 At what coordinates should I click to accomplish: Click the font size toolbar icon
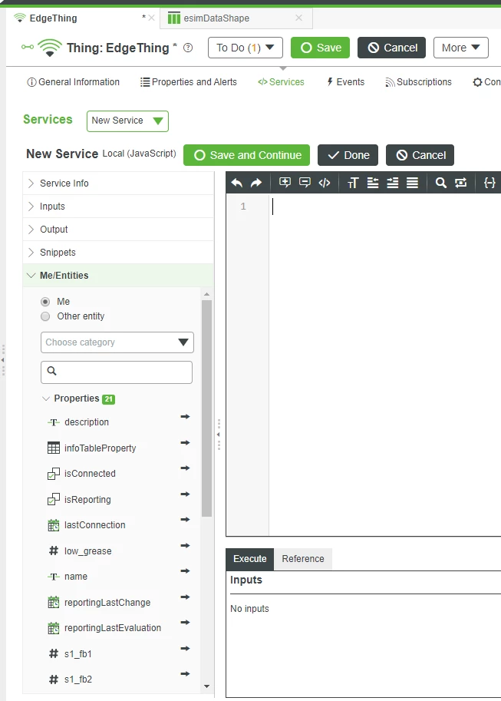pyautogui.click(x=353, y=183)
